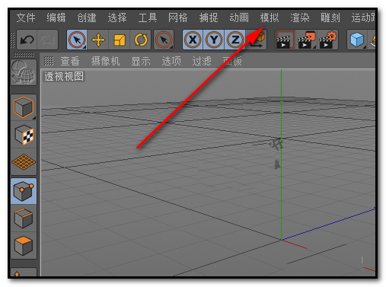
Task: Open the 雕刻 menu
Action: tap(330, 18)
